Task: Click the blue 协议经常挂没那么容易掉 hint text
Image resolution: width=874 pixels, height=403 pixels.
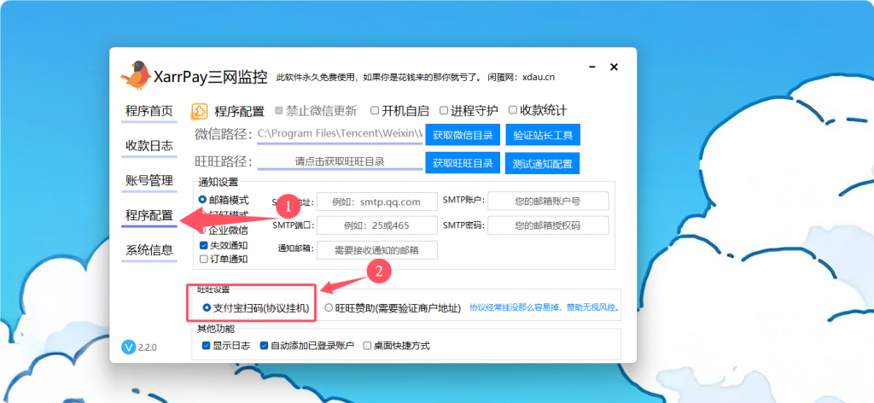Action: point(545,307)
